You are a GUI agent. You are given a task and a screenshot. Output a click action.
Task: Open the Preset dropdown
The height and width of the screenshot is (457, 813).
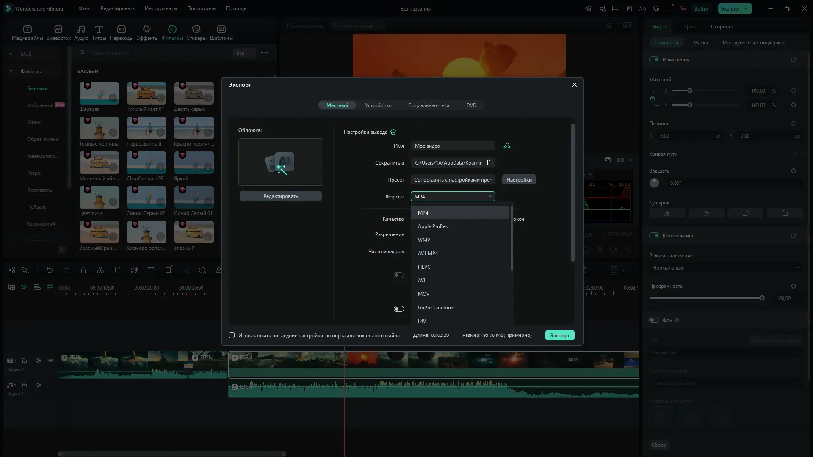pos(453,180)
